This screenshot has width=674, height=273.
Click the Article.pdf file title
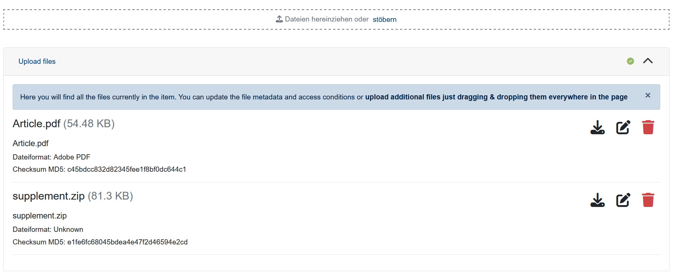point(36,124)
